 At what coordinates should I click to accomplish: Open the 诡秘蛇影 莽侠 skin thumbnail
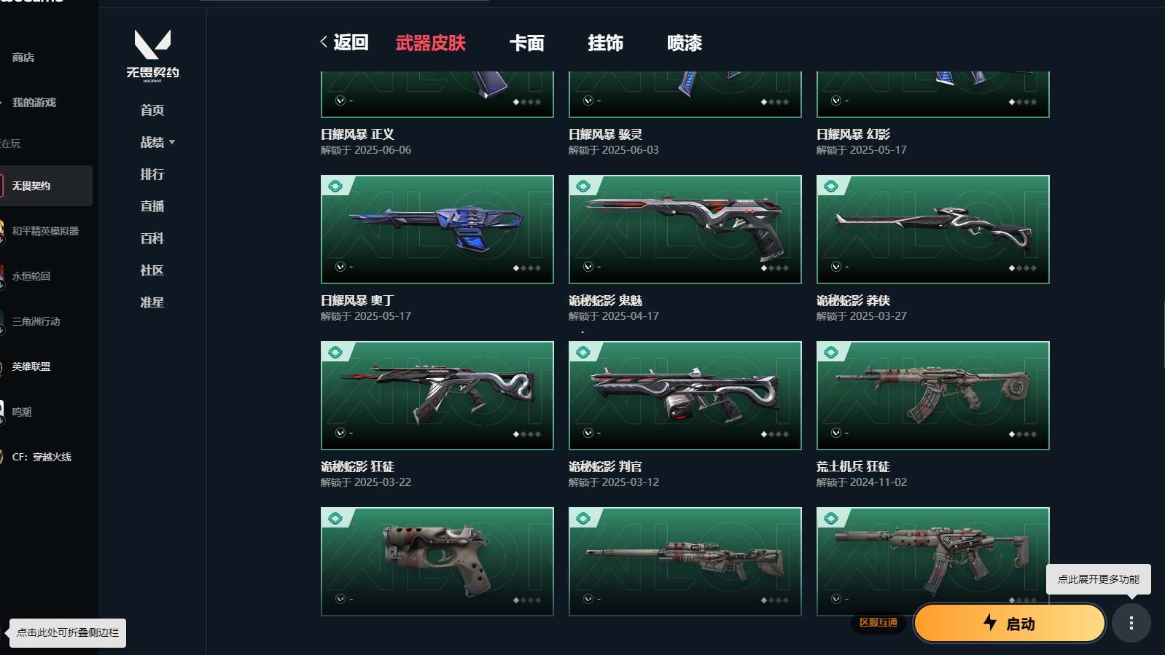932,230
